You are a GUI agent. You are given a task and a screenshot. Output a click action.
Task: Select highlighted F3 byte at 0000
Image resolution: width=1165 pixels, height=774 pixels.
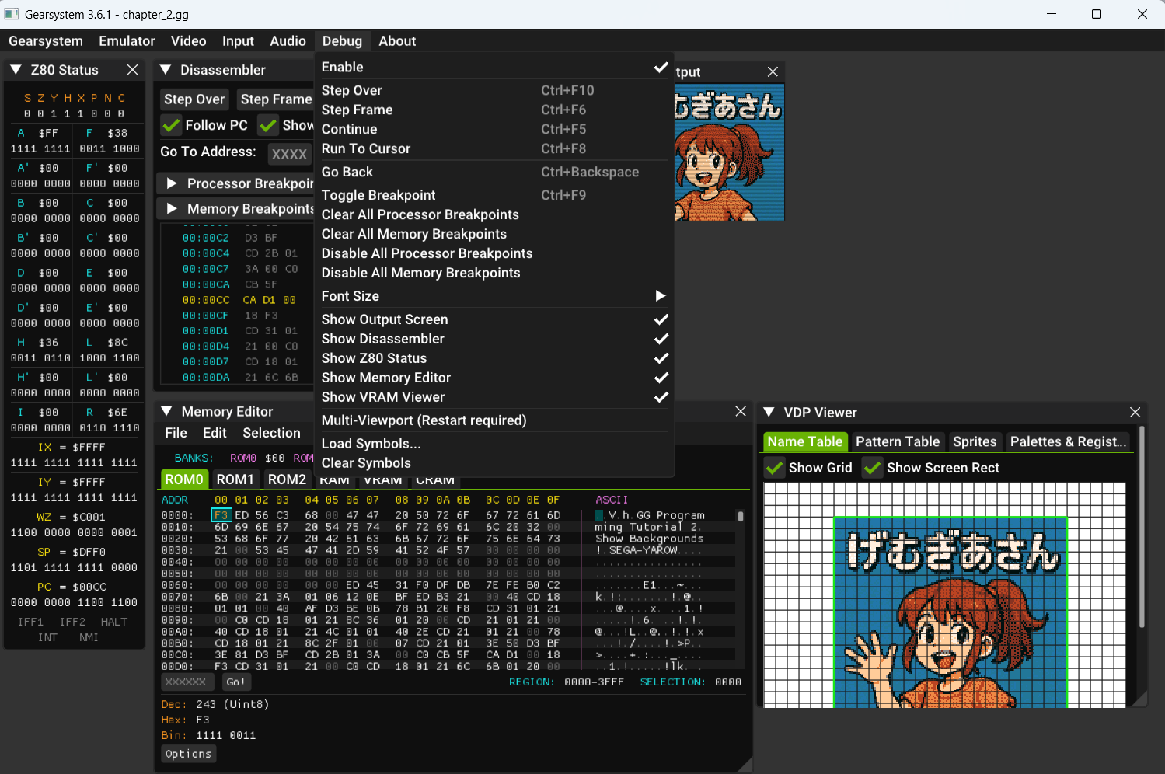pos(221,515)
